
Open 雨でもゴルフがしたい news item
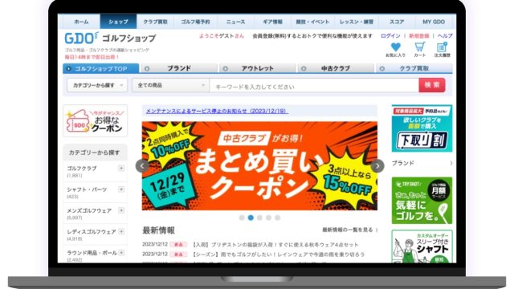tap(279, 254)
